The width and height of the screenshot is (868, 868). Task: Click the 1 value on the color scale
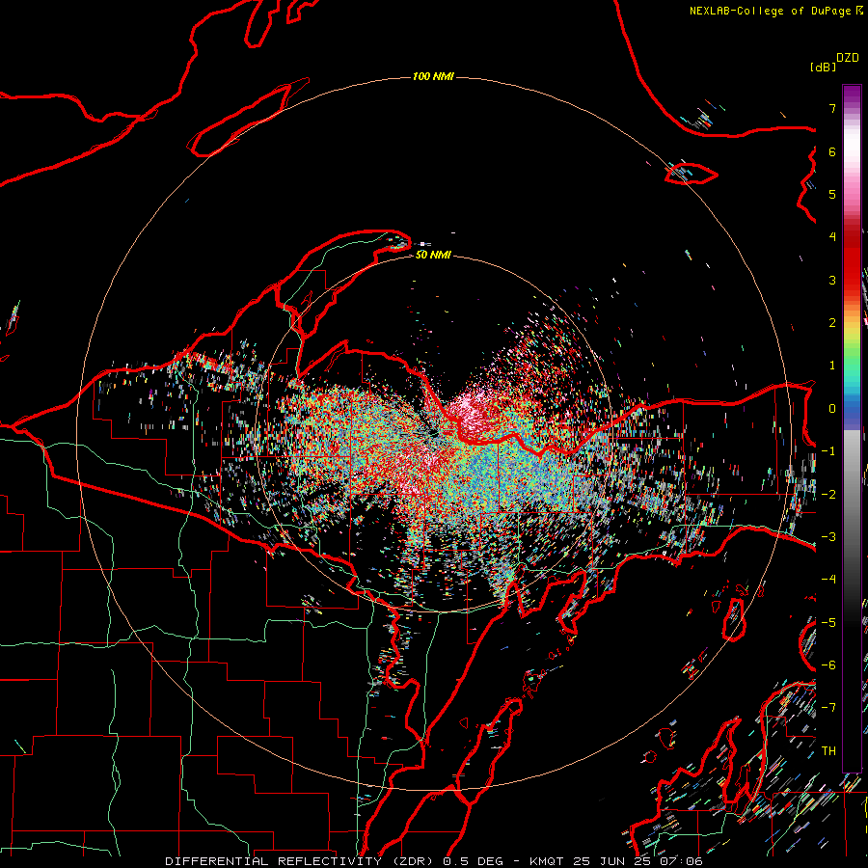[832, 366]
